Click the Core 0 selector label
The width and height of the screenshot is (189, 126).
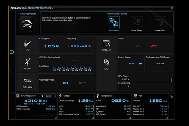(x=49, y=96)
